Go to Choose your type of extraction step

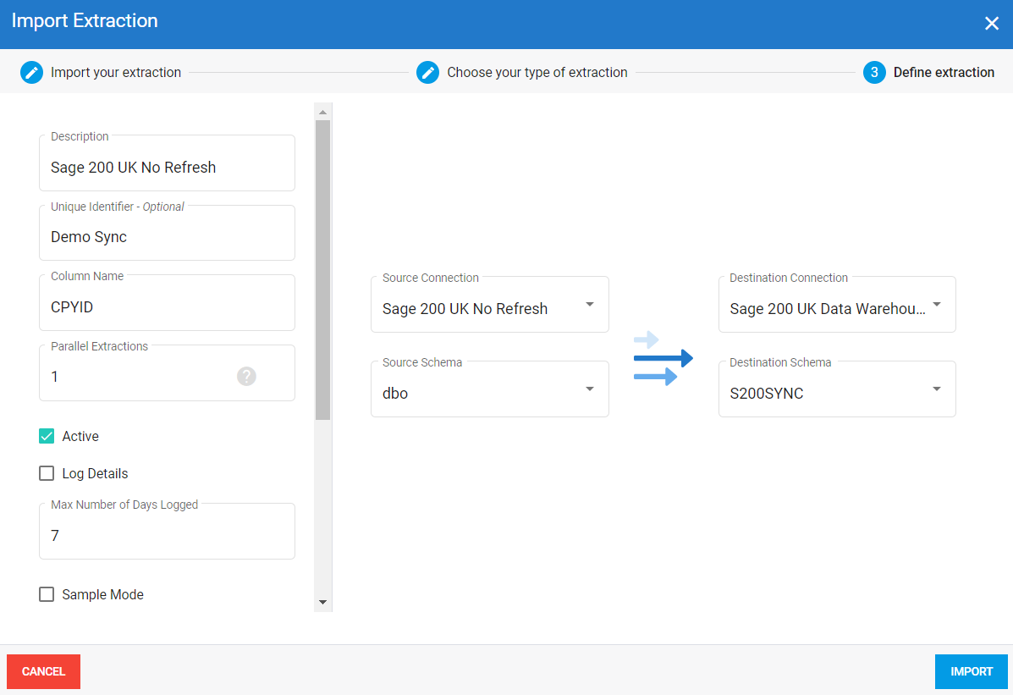(537, 73)
